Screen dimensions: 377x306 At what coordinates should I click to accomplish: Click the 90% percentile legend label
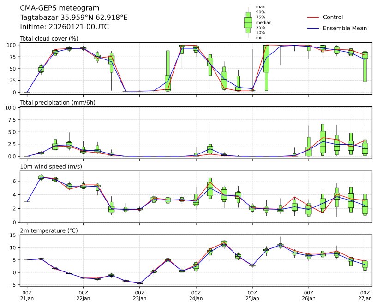tap(261, 12)
